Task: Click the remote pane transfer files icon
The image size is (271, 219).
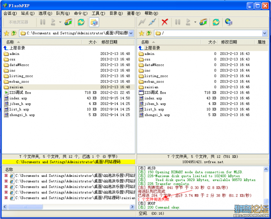Action: [203, 22]
